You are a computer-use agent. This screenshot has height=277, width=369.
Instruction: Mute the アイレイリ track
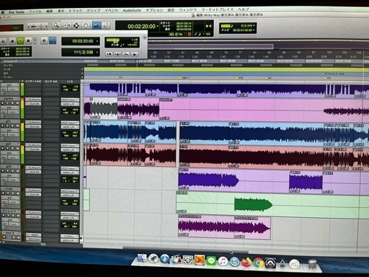click(17, 216)
